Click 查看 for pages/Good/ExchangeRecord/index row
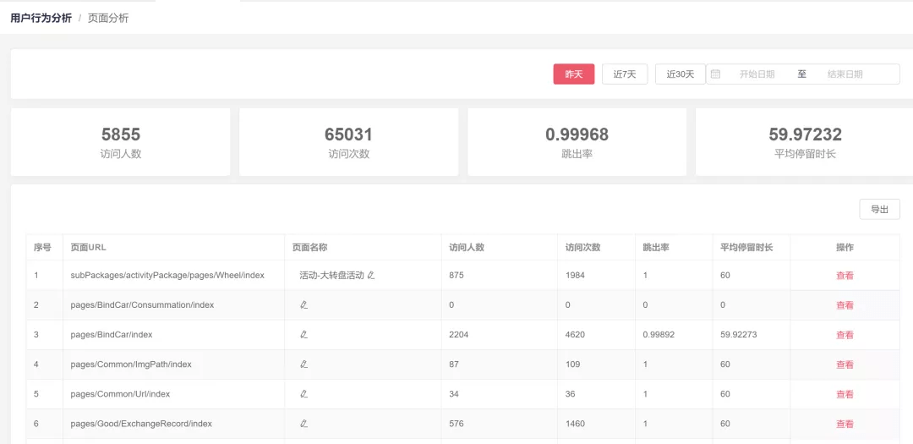The image size is (913, 444). pyautogui.click(x=845, y=424)
